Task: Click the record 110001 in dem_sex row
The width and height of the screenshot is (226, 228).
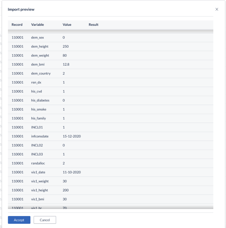Action: (18, 37)
